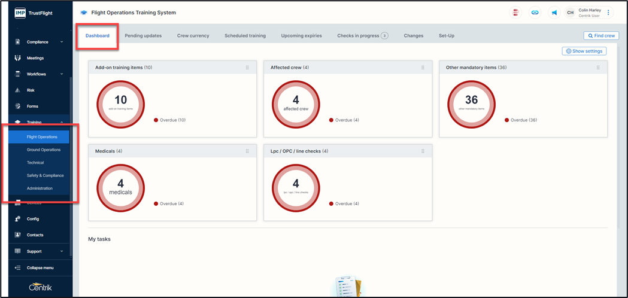Expand the Workflows sidebar section
This screenshot has width=628, height=298.
[62, 74]
